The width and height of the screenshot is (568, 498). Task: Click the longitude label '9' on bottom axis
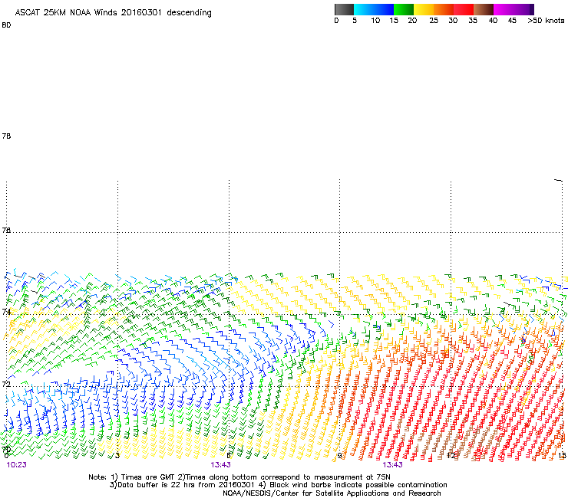pos(339,456)
